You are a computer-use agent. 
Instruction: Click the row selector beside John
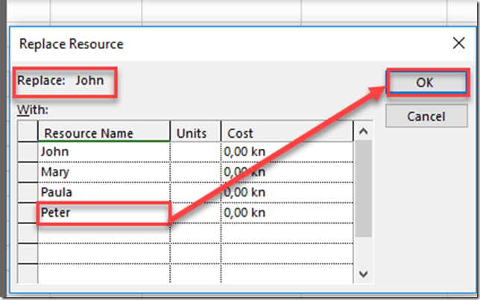coord(28,153)
